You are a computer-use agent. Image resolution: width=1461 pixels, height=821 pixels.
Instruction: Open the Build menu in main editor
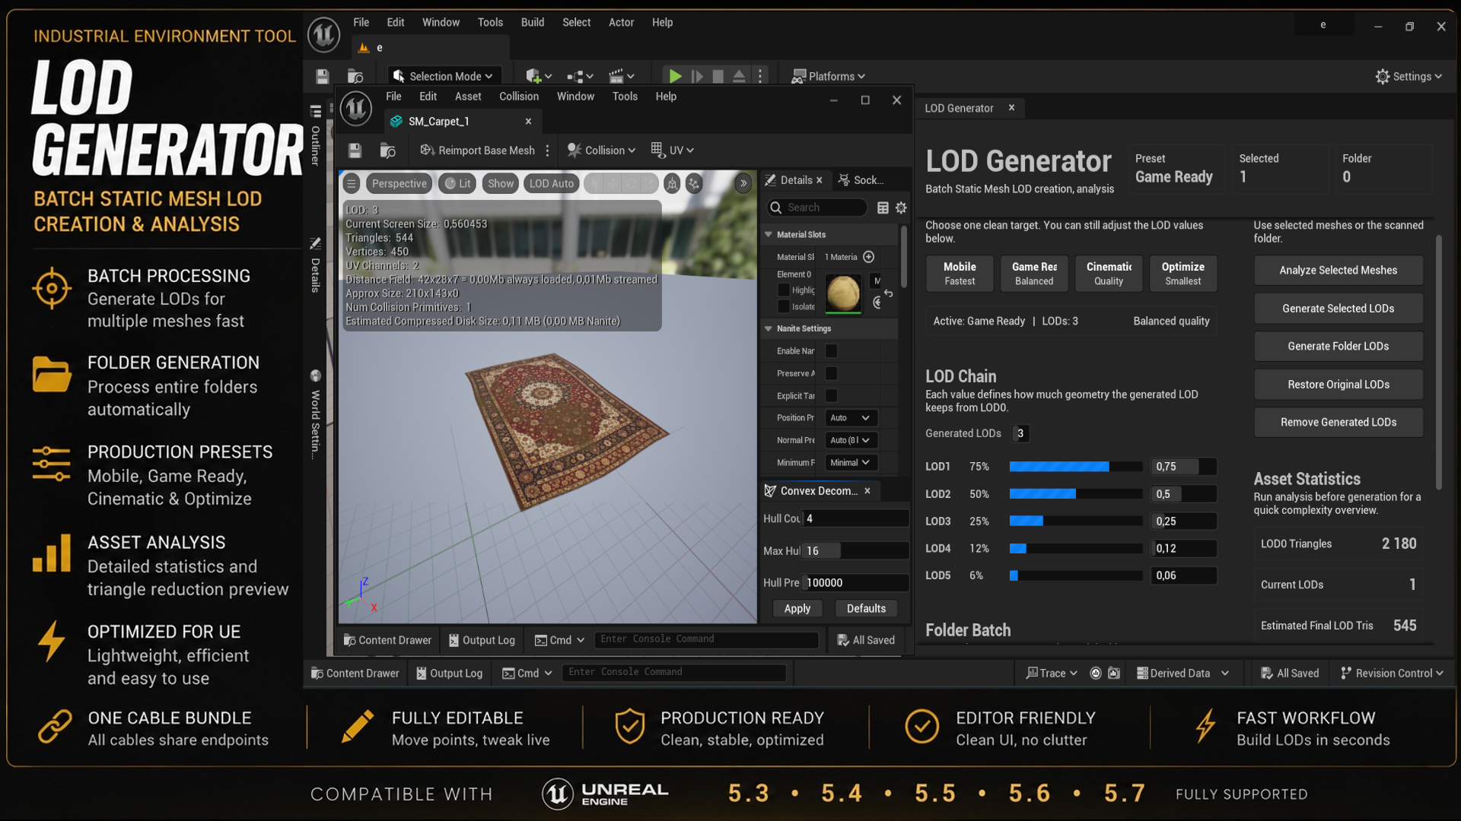533,23
